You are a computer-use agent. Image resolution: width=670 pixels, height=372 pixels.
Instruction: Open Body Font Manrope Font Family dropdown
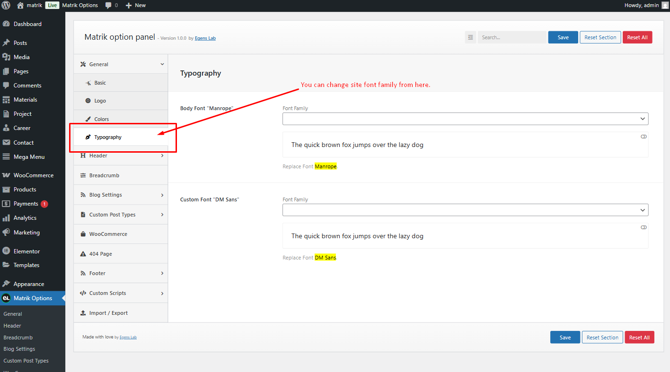[x=465, y=119]
